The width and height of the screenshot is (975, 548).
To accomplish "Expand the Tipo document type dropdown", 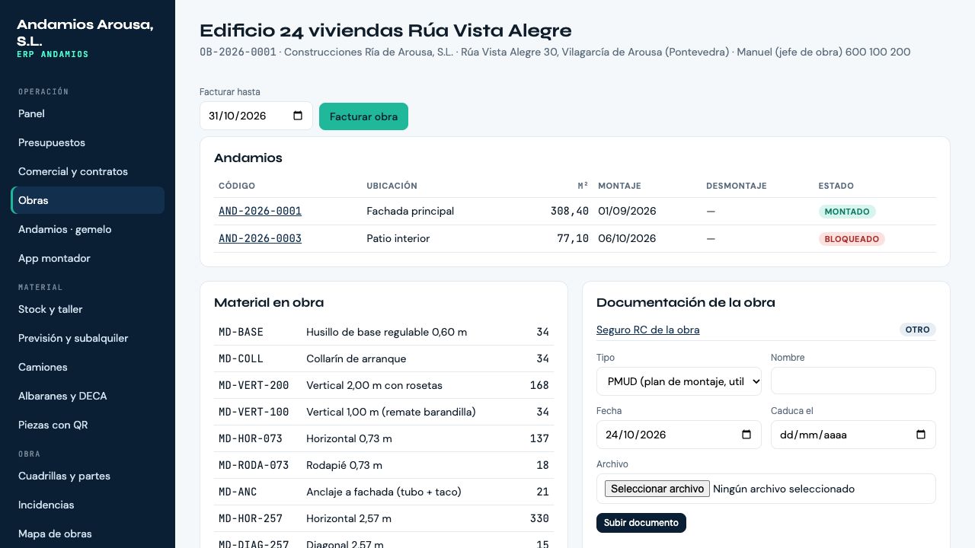I will 679,381.
